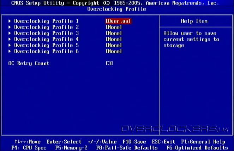Click the arrows Move hint
This screenshot has height=151, width=234.
tap(28, 141)
